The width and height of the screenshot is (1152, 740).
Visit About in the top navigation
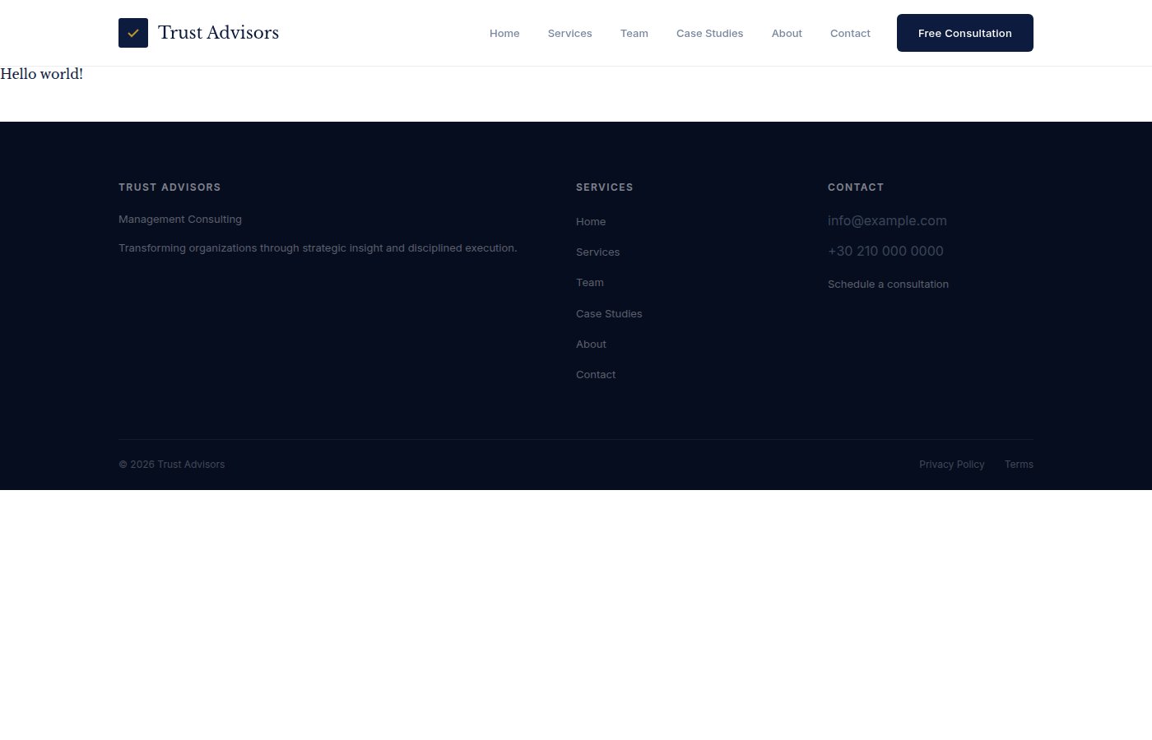787,34
